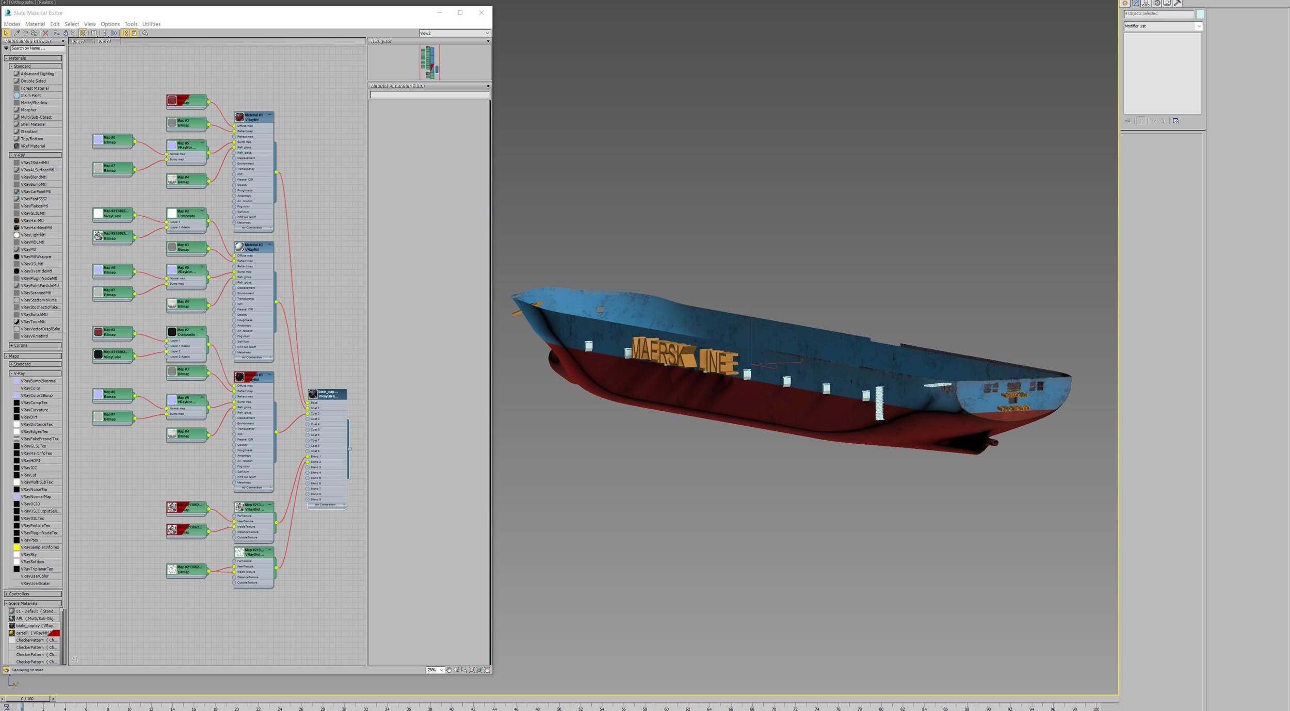Click Configure Modifier Sets icon
The height and width of the screenshot is (711, 1290).
pyautogui.click(x=1176, y=121)
